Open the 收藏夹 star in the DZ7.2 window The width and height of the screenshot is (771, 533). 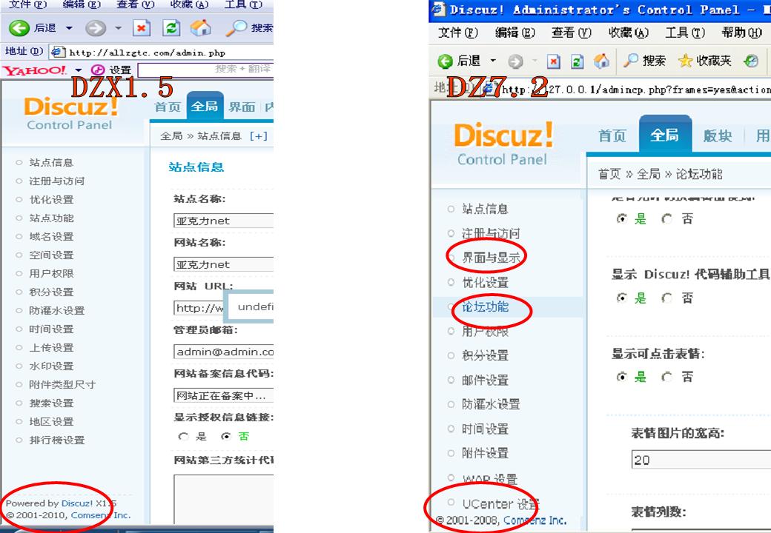685,61
